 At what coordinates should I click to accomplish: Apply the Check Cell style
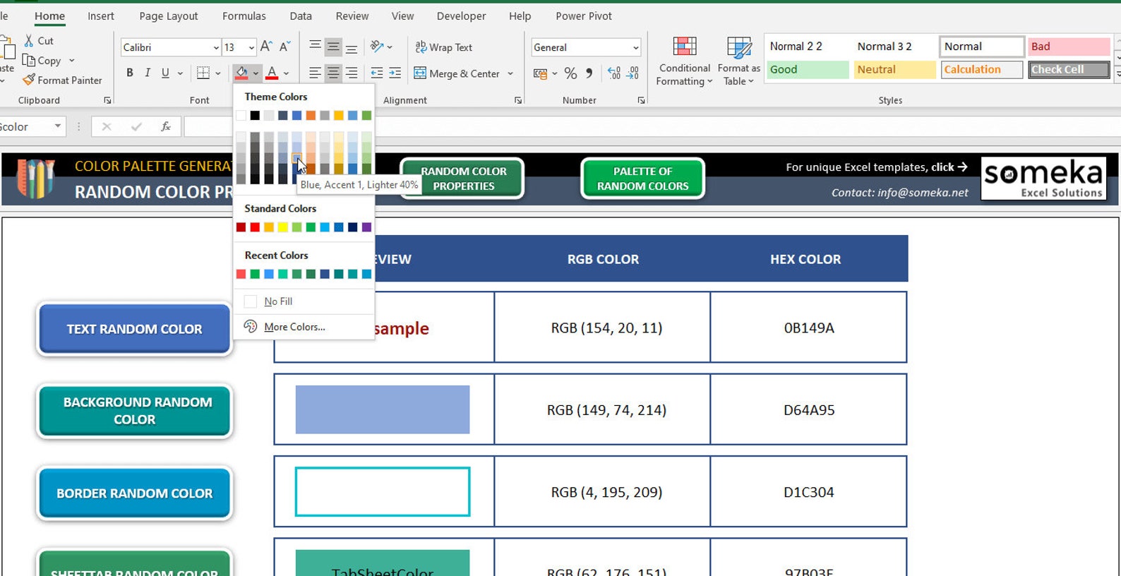(1068, 69)
